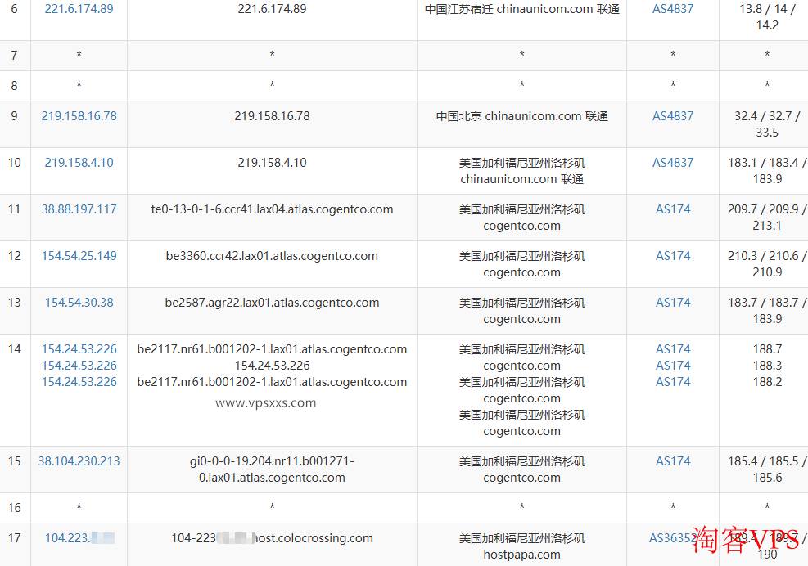
Task: Open partially blurred 104.223 IP link
Action: click(79, 538)
